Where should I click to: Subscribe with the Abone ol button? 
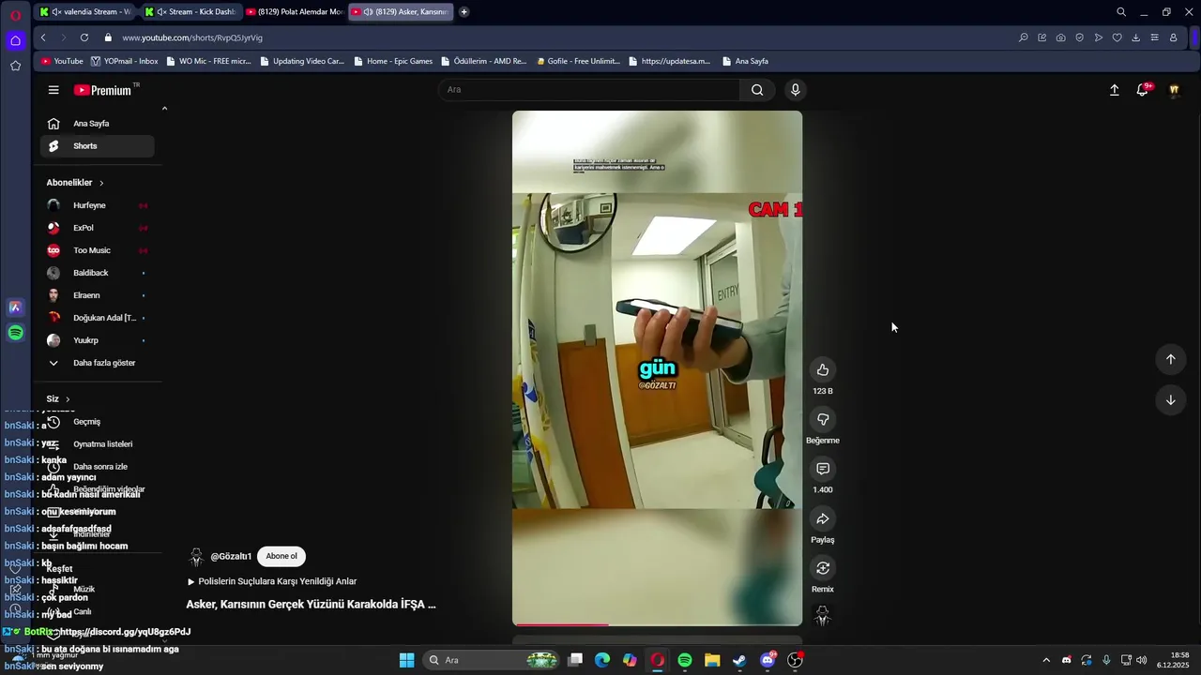[x=281, y=556]
